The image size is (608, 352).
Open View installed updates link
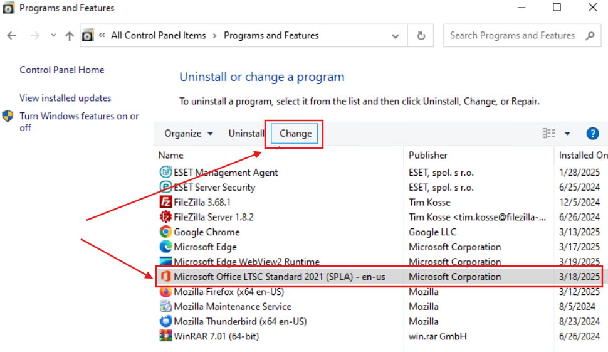click(x=66, y=98)
